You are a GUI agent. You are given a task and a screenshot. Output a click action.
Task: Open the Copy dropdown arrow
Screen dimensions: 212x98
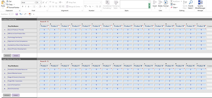(x=14, y=5)
